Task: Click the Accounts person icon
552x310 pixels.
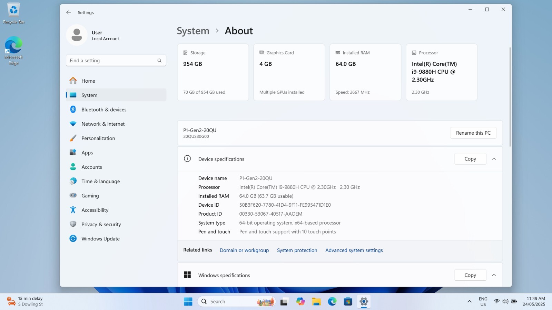Action: tap(73, 167)
